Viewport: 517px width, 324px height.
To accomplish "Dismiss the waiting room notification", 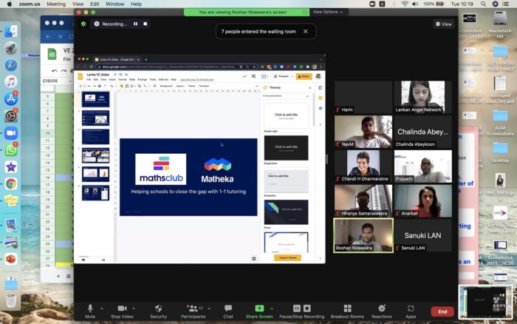I will pos(305,31).
